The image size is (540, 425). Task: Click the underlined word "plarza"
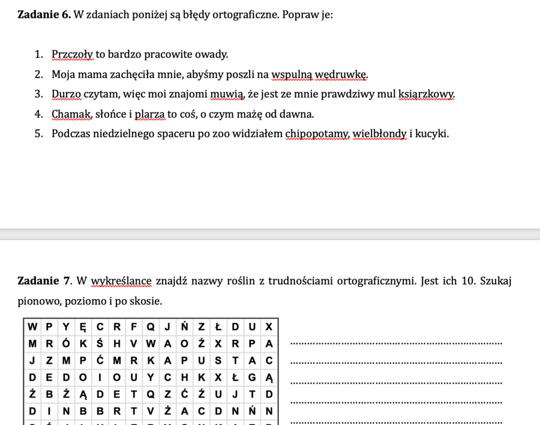(150, 114)
